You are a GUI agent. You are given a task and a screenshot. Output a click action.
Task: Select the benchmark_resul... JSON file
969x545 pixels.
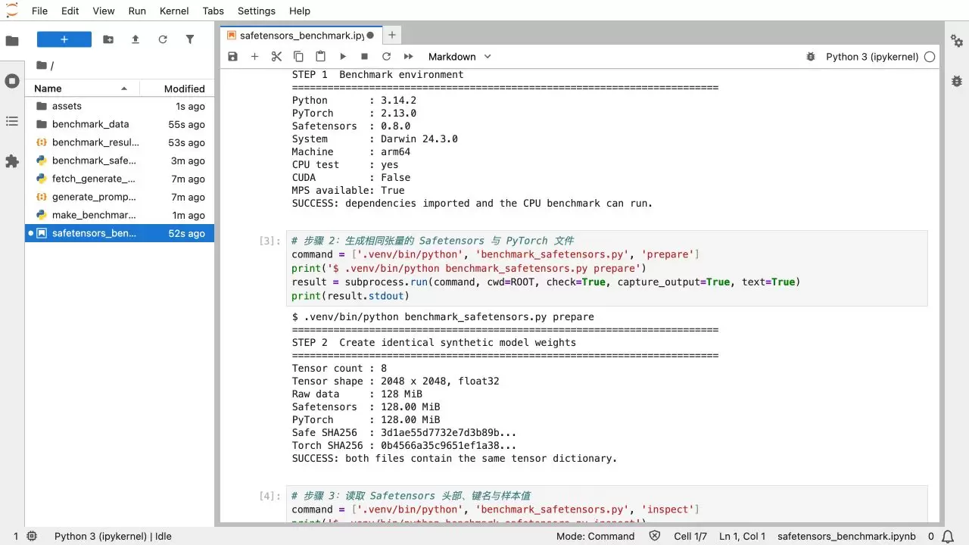tap(120, 142)
